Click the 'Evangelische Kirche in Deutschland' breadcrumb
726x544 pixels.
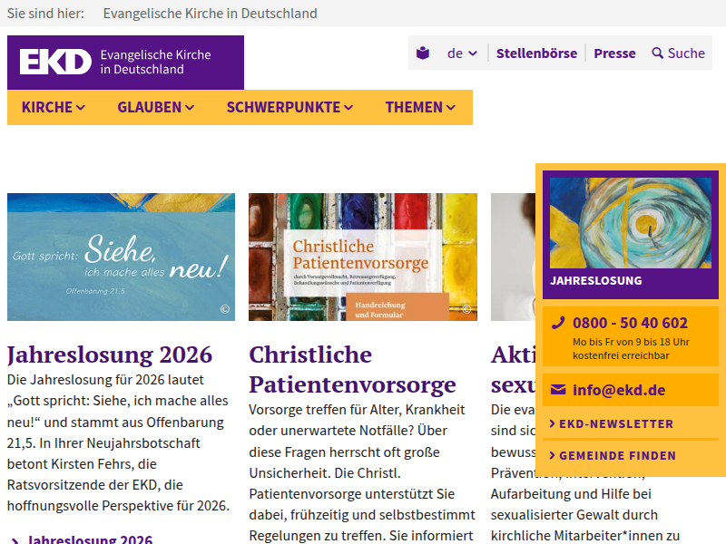210,14
